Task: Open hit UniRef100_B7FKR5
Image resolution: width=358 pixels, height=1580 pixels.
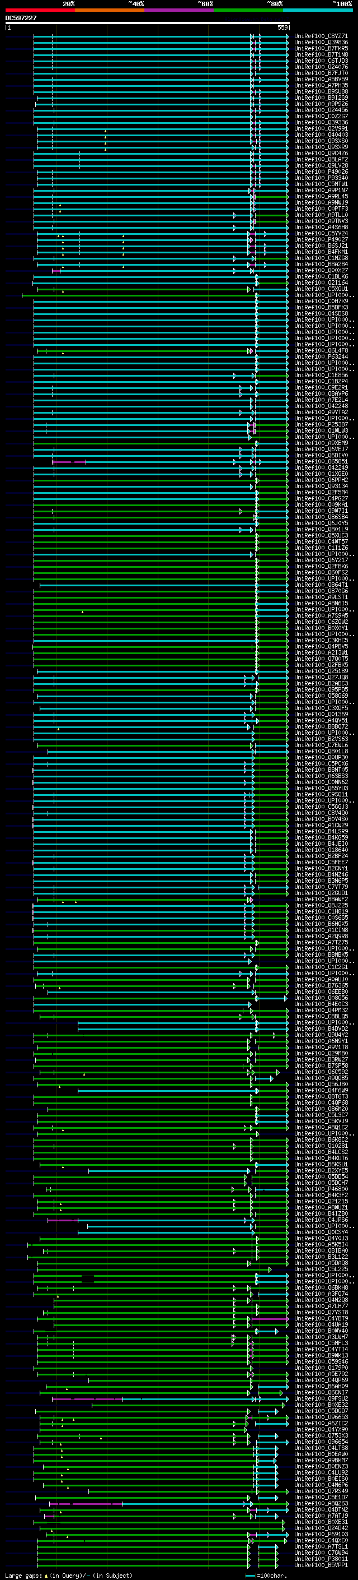Action: point(321,48)
